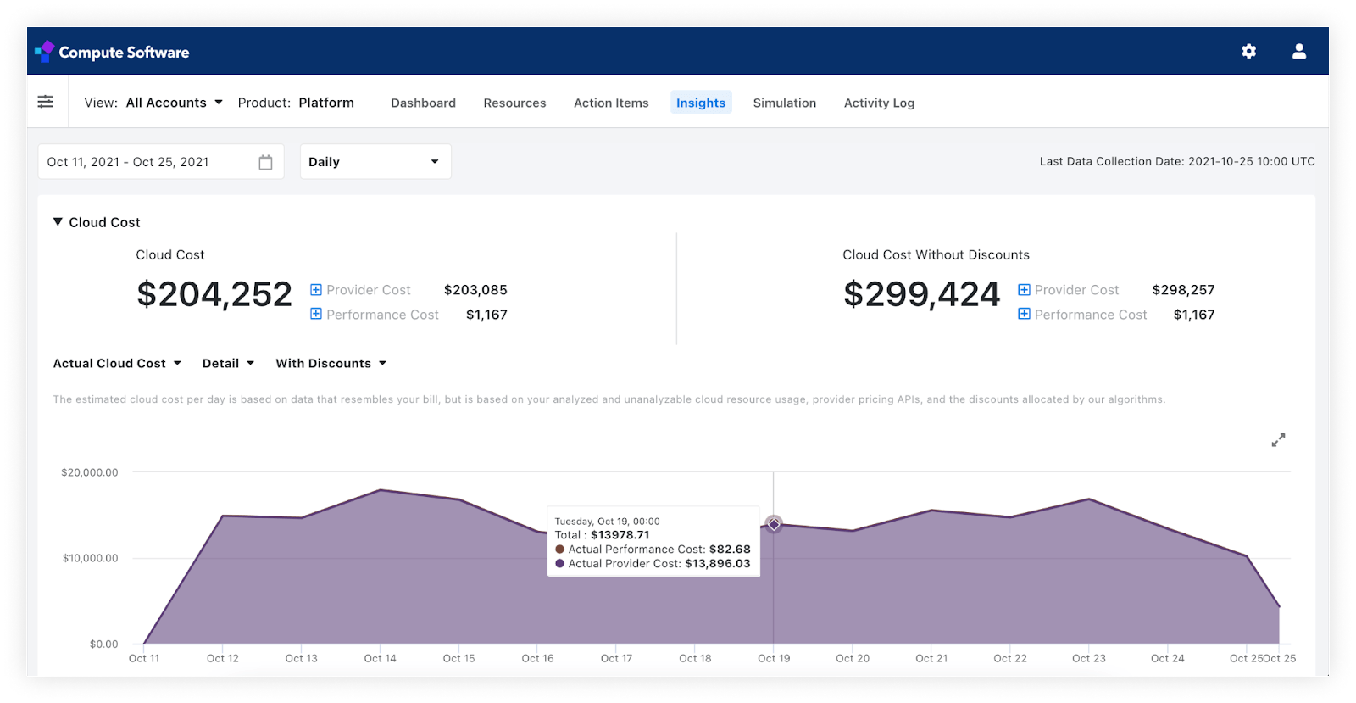The height and width of the screenshot is (703, 1356).
Task: Click the Compute Software logo
Action: (x=112, y=52)
